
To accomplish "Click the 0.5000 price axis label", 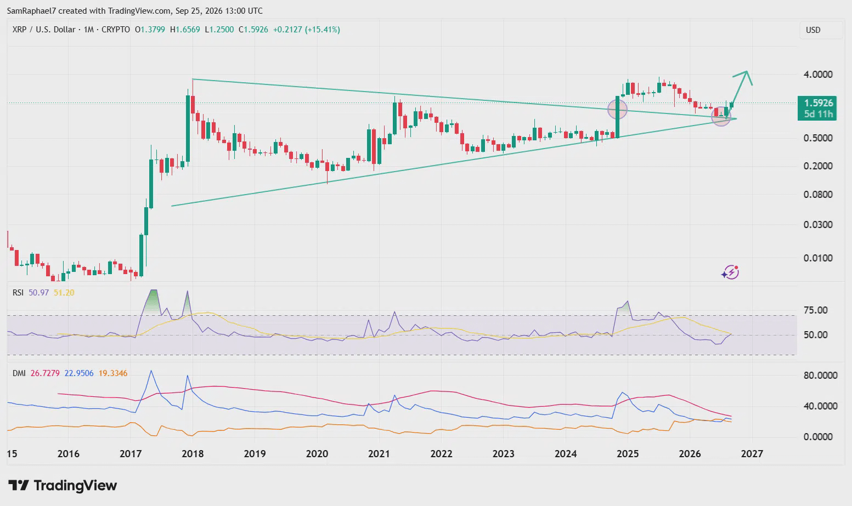I will point(818,138).
